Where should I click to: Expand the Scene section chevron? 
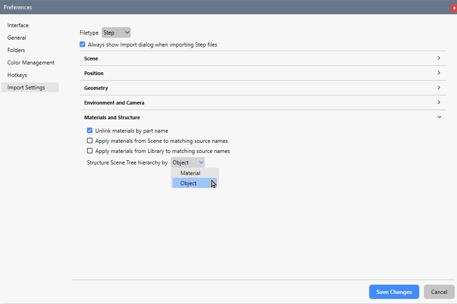(439, 58)
